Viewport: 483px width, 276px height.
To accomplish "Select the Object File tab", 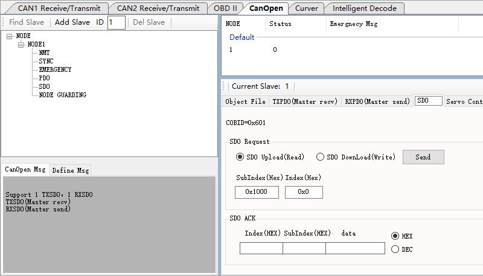I will coord(245,101).
